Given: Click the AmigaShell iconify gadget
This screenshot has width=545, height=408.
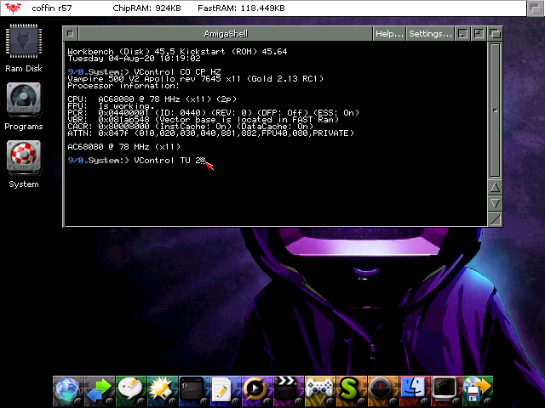Looking at the screenshot, I should pyautogui.click(x=462, y=34).
